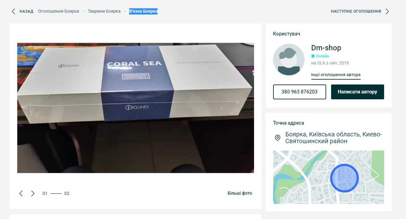
Task: Click the phone number 380 963 876203 button
Action: coord(299,92)
